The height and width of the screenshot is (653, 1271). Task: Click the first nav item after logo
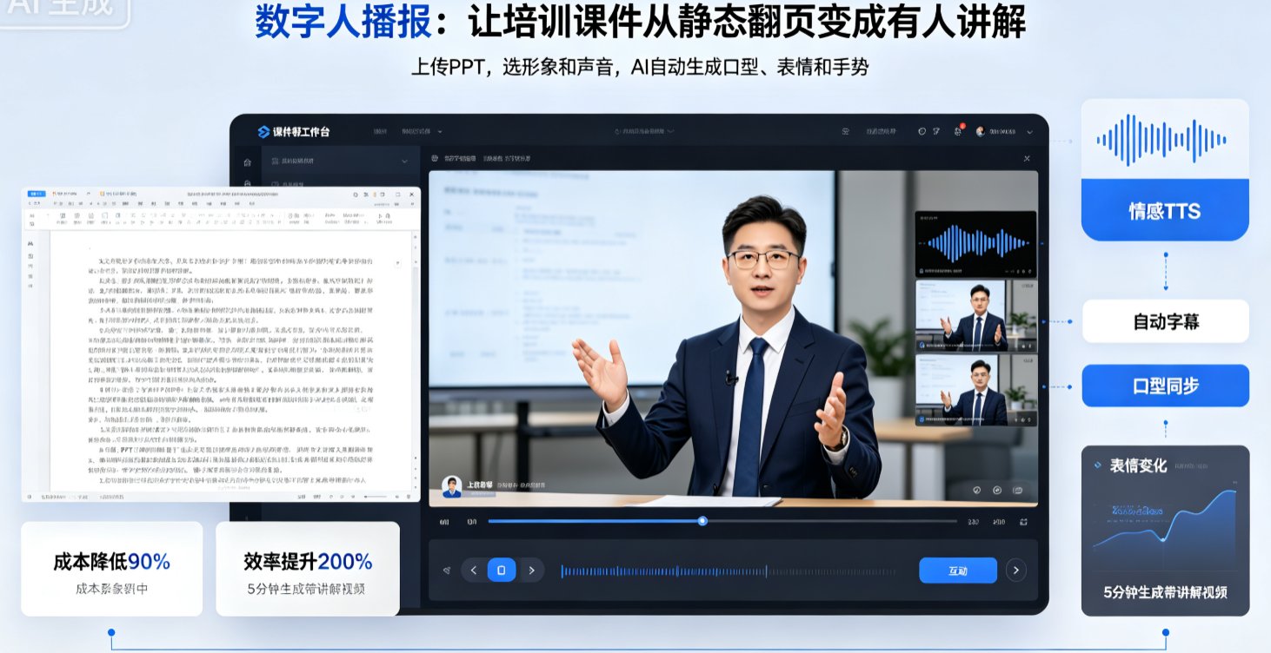point(380,132)
